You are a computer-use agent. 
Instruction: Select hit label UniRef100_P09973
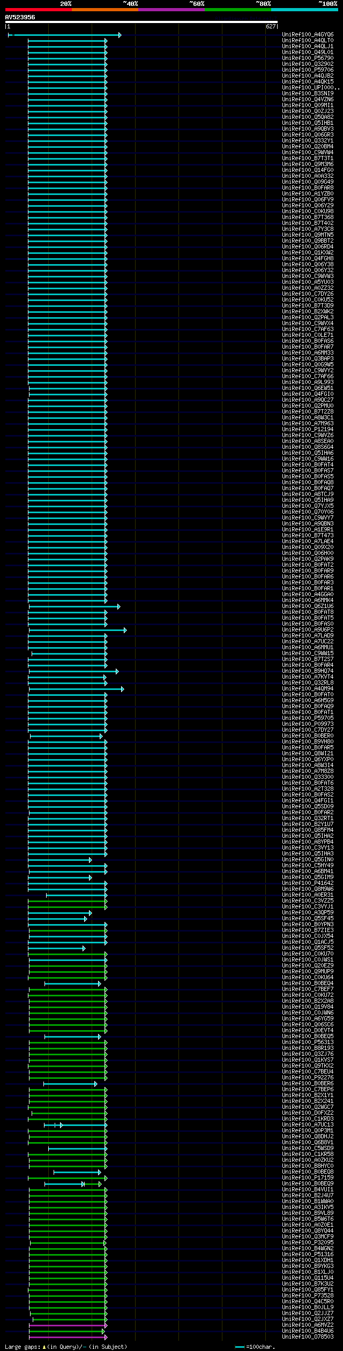[x=308, y=724]
